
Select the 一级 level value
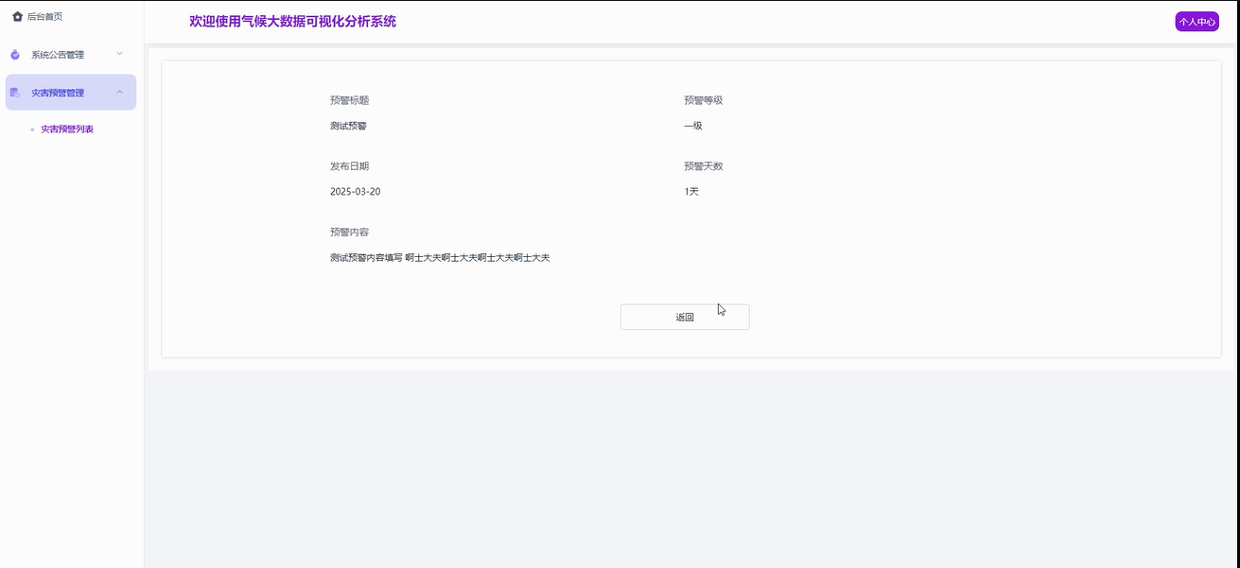point(693,126)
